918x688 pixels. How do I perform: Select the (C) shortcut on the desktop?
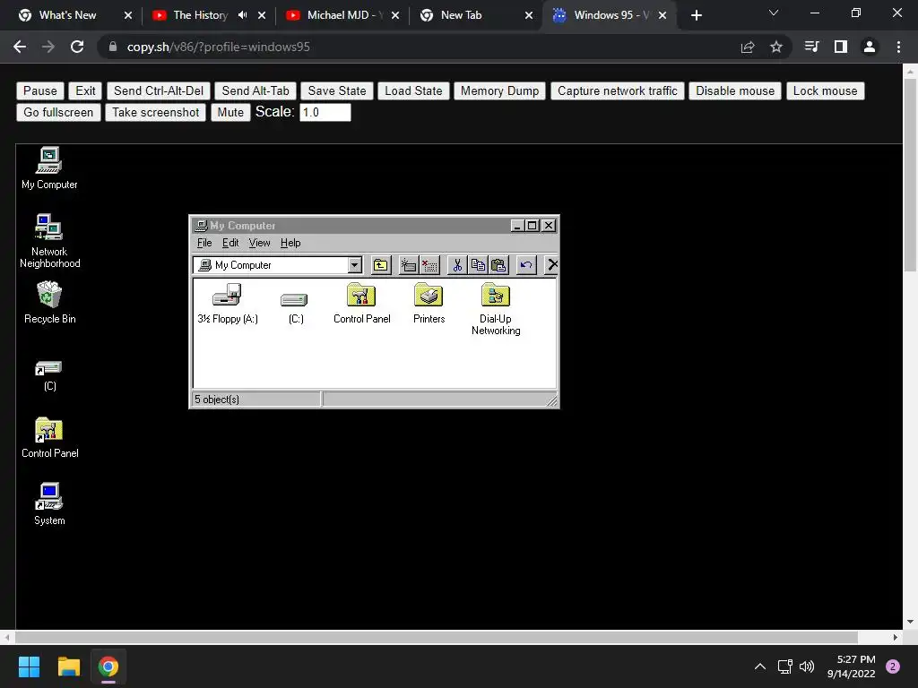(49, 375)
